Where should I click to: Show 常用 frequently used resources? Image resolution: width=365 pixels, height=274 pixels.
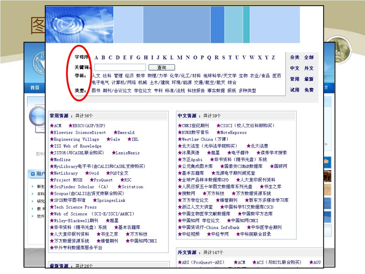(295, 79)
